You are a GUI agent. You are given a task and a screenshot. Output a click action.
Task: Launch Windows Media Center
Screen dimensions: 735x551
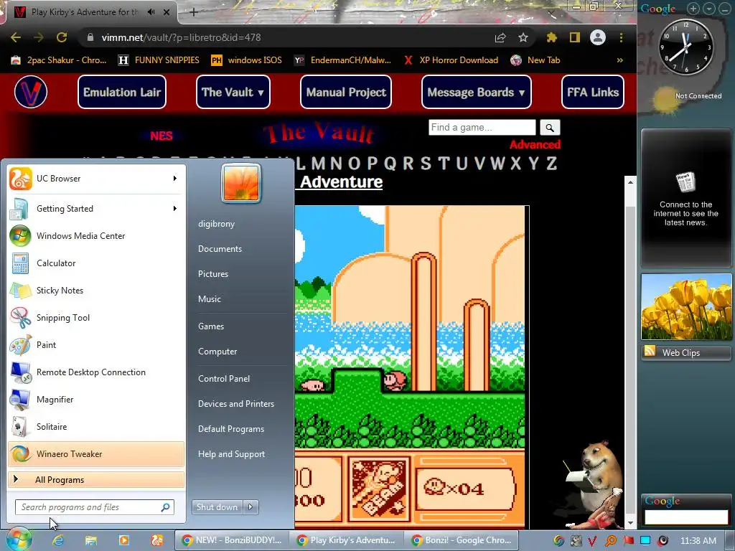tap(96, 235)
